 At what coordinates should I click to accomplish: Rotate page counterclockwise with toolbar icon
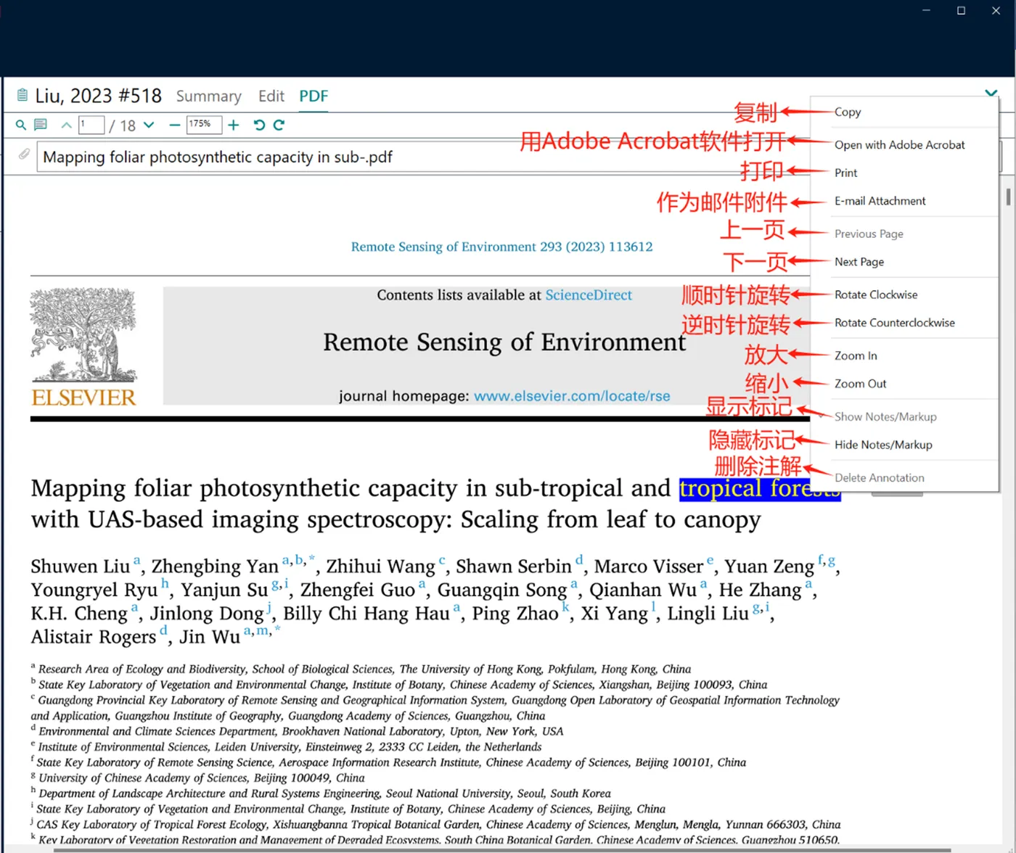pos(259,125)
